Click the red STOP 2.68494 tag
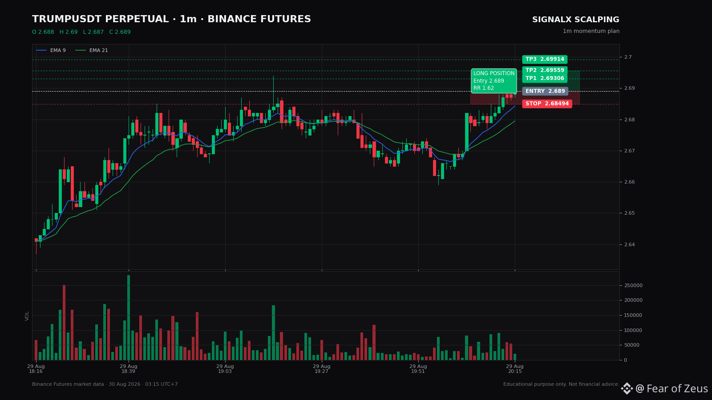The image size is (712, 400). pos(547,104)
